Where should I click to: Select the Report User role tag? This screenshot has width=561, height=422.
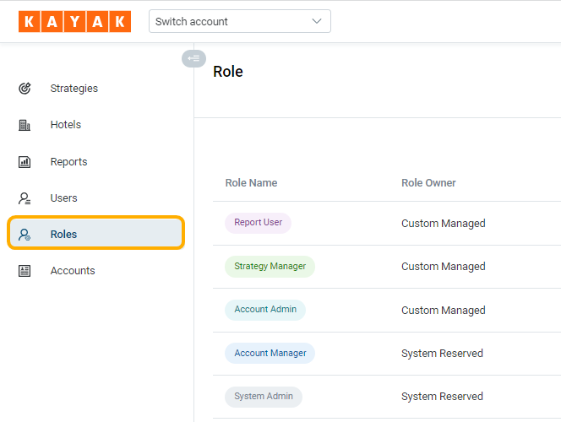258,223
